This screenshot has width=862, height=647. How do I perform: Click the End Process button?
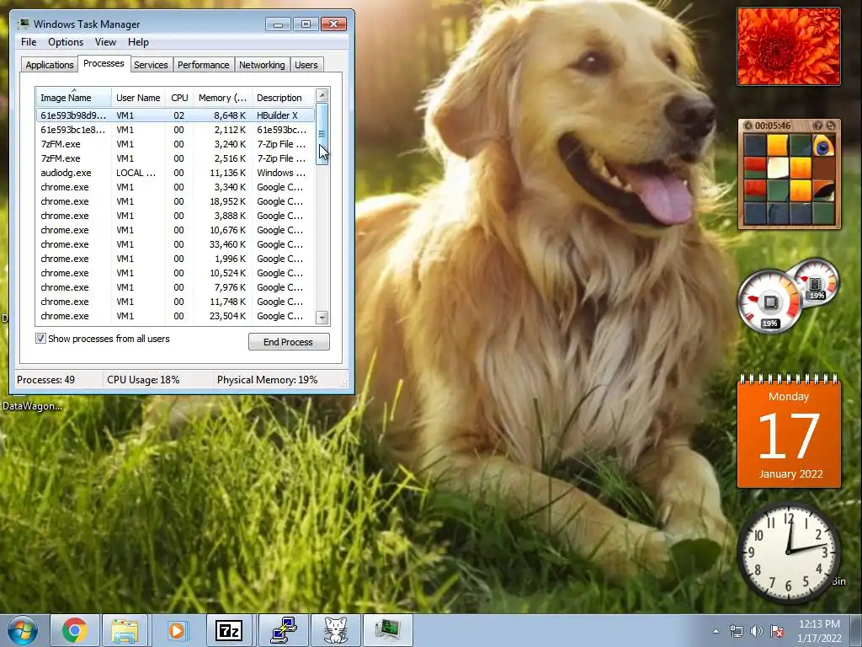point(289,342)
